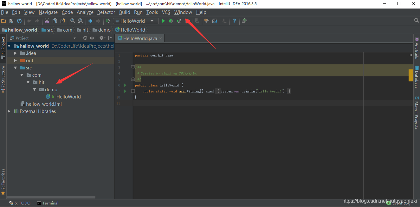Click the Paste toolbar icon
Screen dimensions: 420x207
63,21
